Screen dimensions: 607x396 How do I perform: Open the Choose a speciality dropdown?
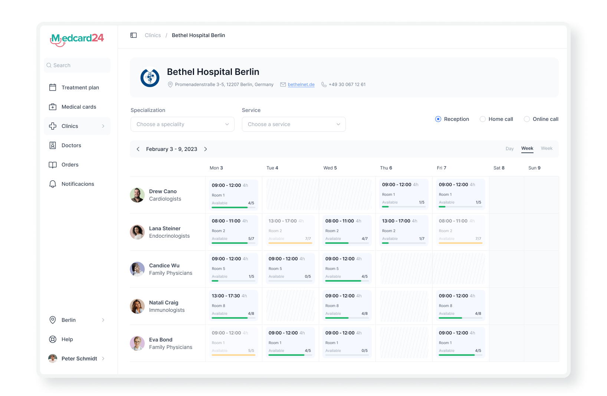point(182,124)
